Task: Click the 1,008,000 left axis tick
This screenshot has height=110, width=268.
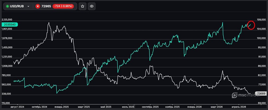Action: coord(7,66)
